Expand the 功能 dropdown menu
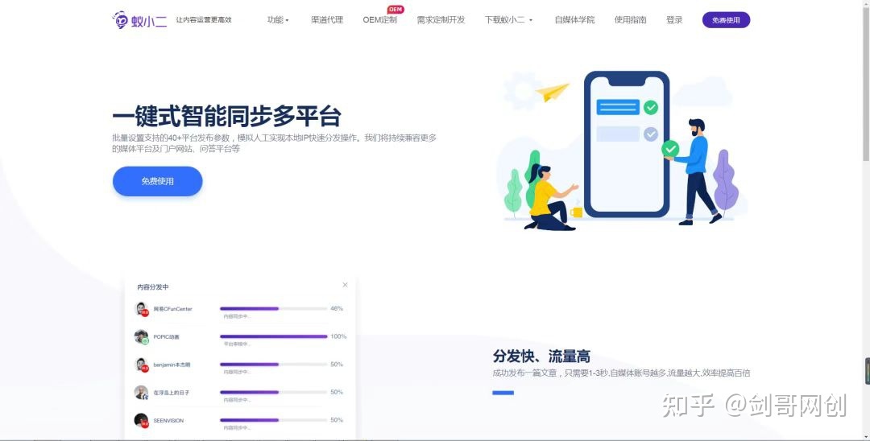 pyautogui.click(x=277, y=20)
